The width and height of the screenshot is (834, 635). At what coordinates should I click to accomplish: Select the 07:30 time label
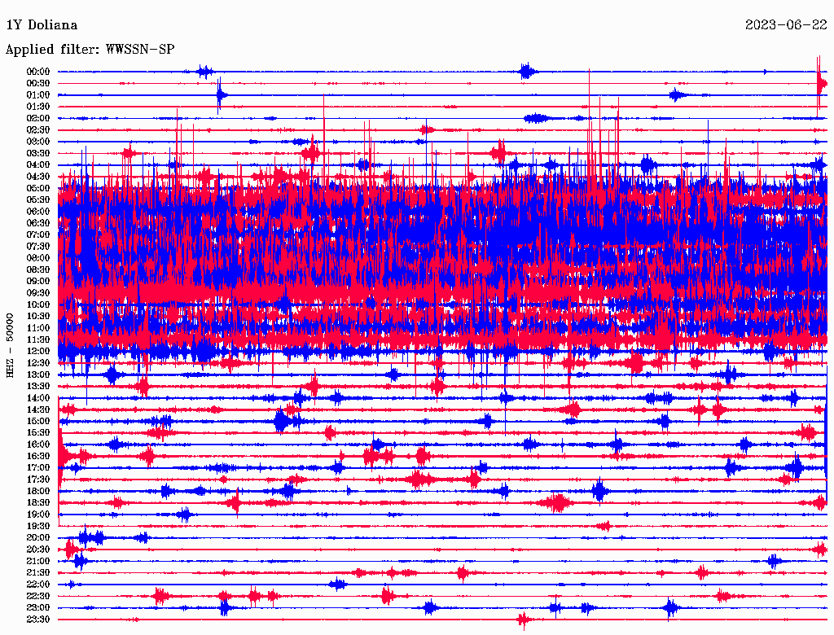point(38,247)
